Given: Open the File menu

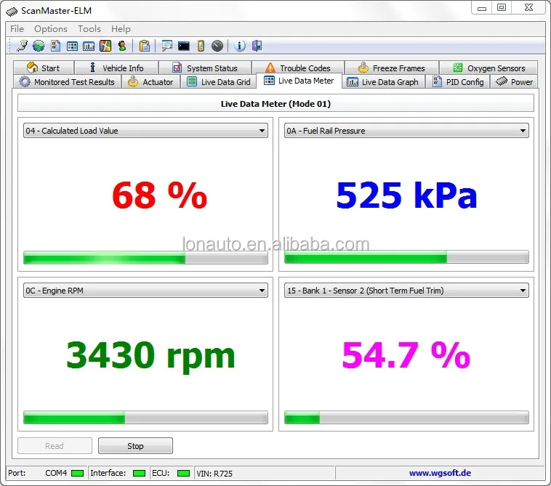Looking at the screenshot, I should point(17,29).
